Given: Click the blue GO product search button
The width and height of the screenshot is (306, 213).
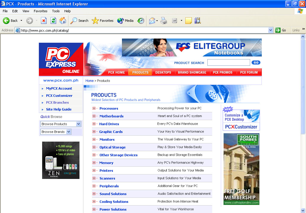Looking at the screenshot, I should point(256,63).
